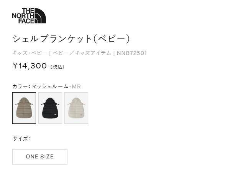
Task: Click the product title シェルブランケット(ベビー)
Action: pyautogui.click(x=71, y=39)
